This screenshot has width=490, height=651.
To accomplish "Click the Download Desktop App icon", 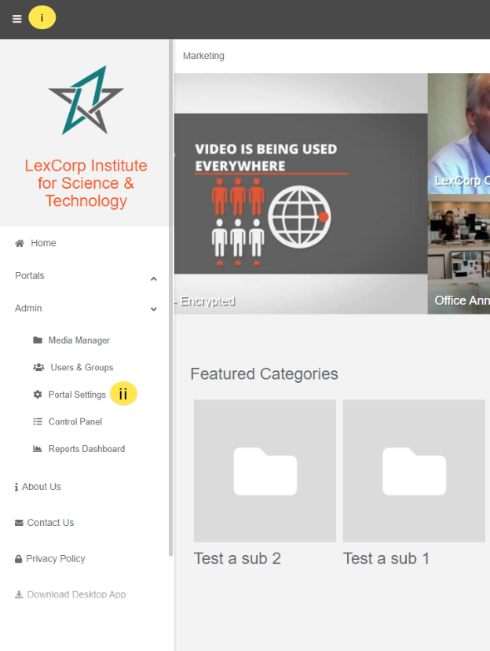I will 19,594.
